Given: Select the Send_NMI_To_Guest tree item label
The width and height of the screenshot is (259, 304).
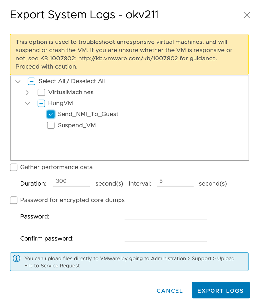Looking at the screenshot, I should coord(88,114).
